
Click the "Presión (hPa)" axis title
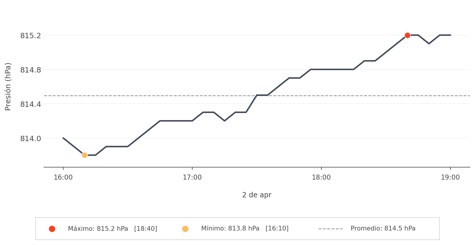coord(8,86)
